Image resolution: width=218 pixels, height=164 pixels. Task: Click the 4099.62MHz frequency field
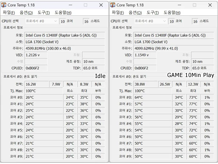pos(174,48)
